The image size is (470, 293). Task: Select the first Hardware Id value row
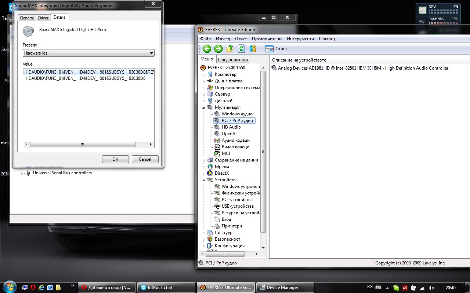[88, 72]
